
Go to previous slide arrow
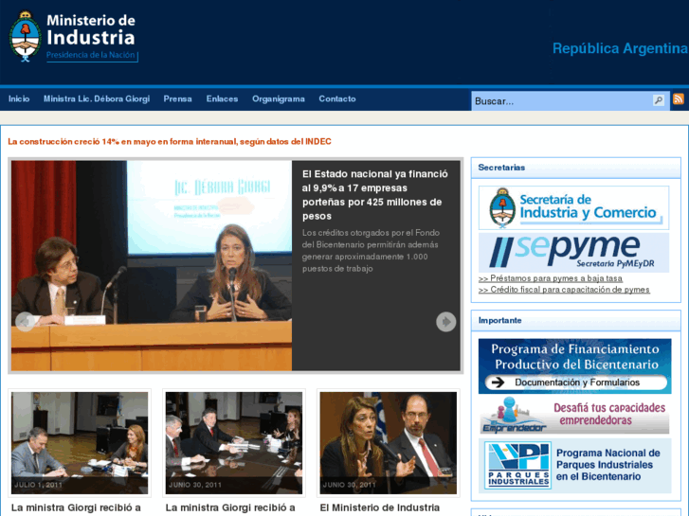coord(25,322)
